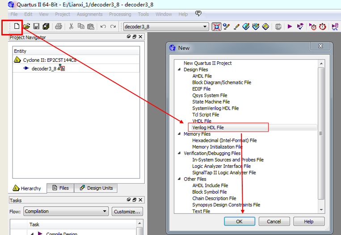The image size is (341, 235).
Task: Select the Cyclone II: EP2C5T144C8 device
Action: pyautogui.click(x=50, y=60)
